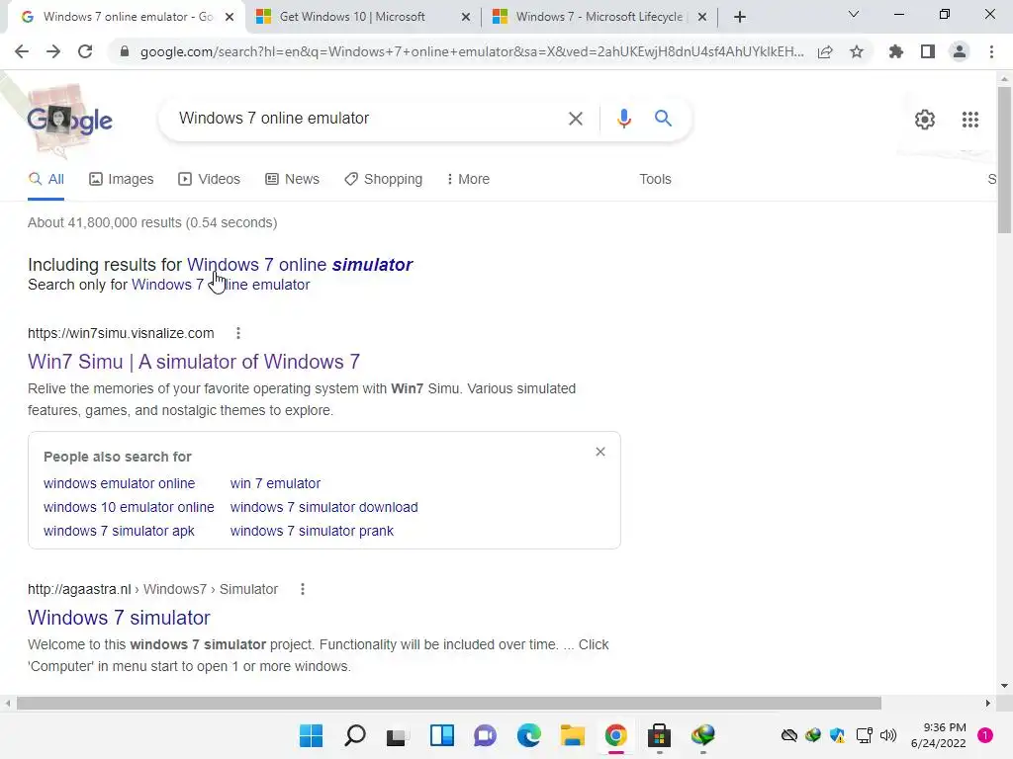
Task: Open a new browser tab
Action: pyautogui.click(x=740, y=17)
